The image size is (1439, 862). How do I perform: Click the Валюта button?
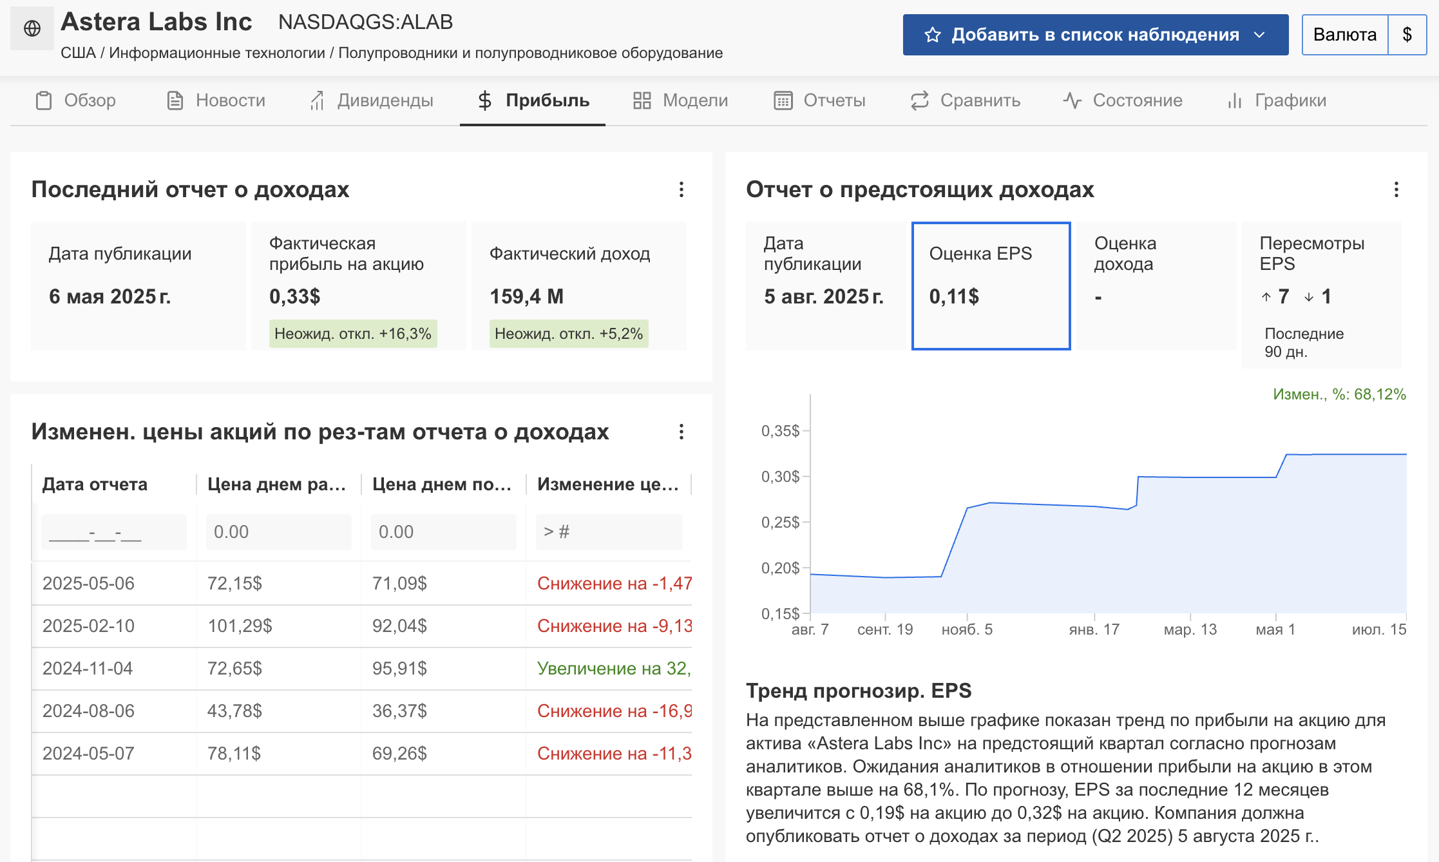coord(1345,35)
